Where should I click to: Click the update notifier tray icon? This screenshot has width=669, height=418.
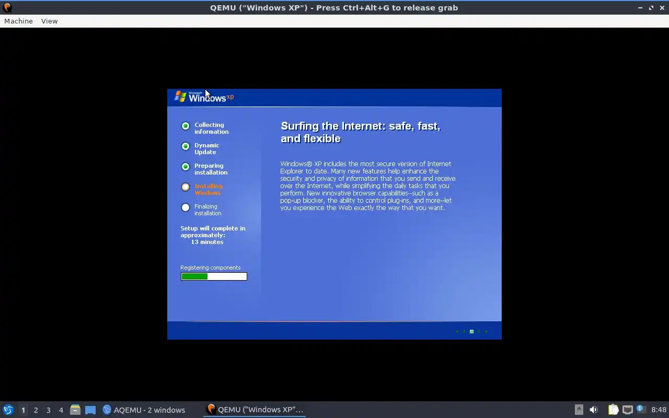(641, 409)
